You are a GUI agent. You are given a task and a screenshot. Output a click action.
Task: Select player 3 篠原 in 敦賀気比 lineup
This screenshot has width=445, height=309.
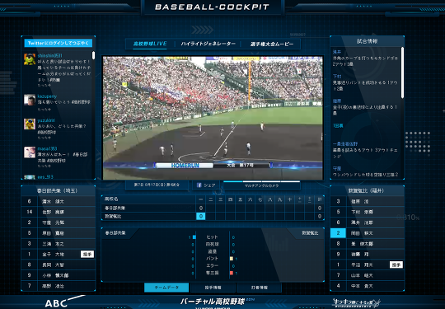tap(368, 201)
